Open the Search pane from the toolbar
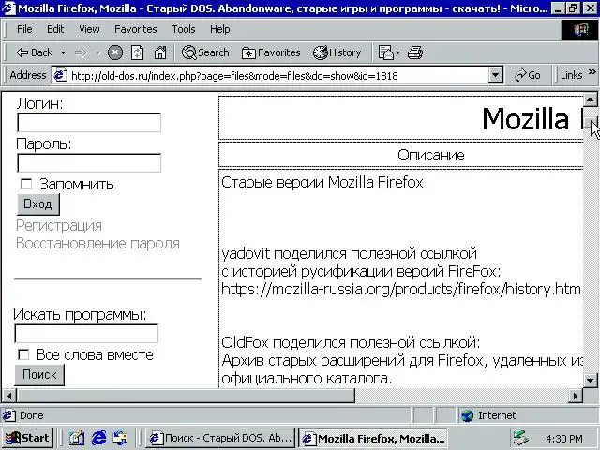The image size is (600, 450). click(x=205, y=52)
